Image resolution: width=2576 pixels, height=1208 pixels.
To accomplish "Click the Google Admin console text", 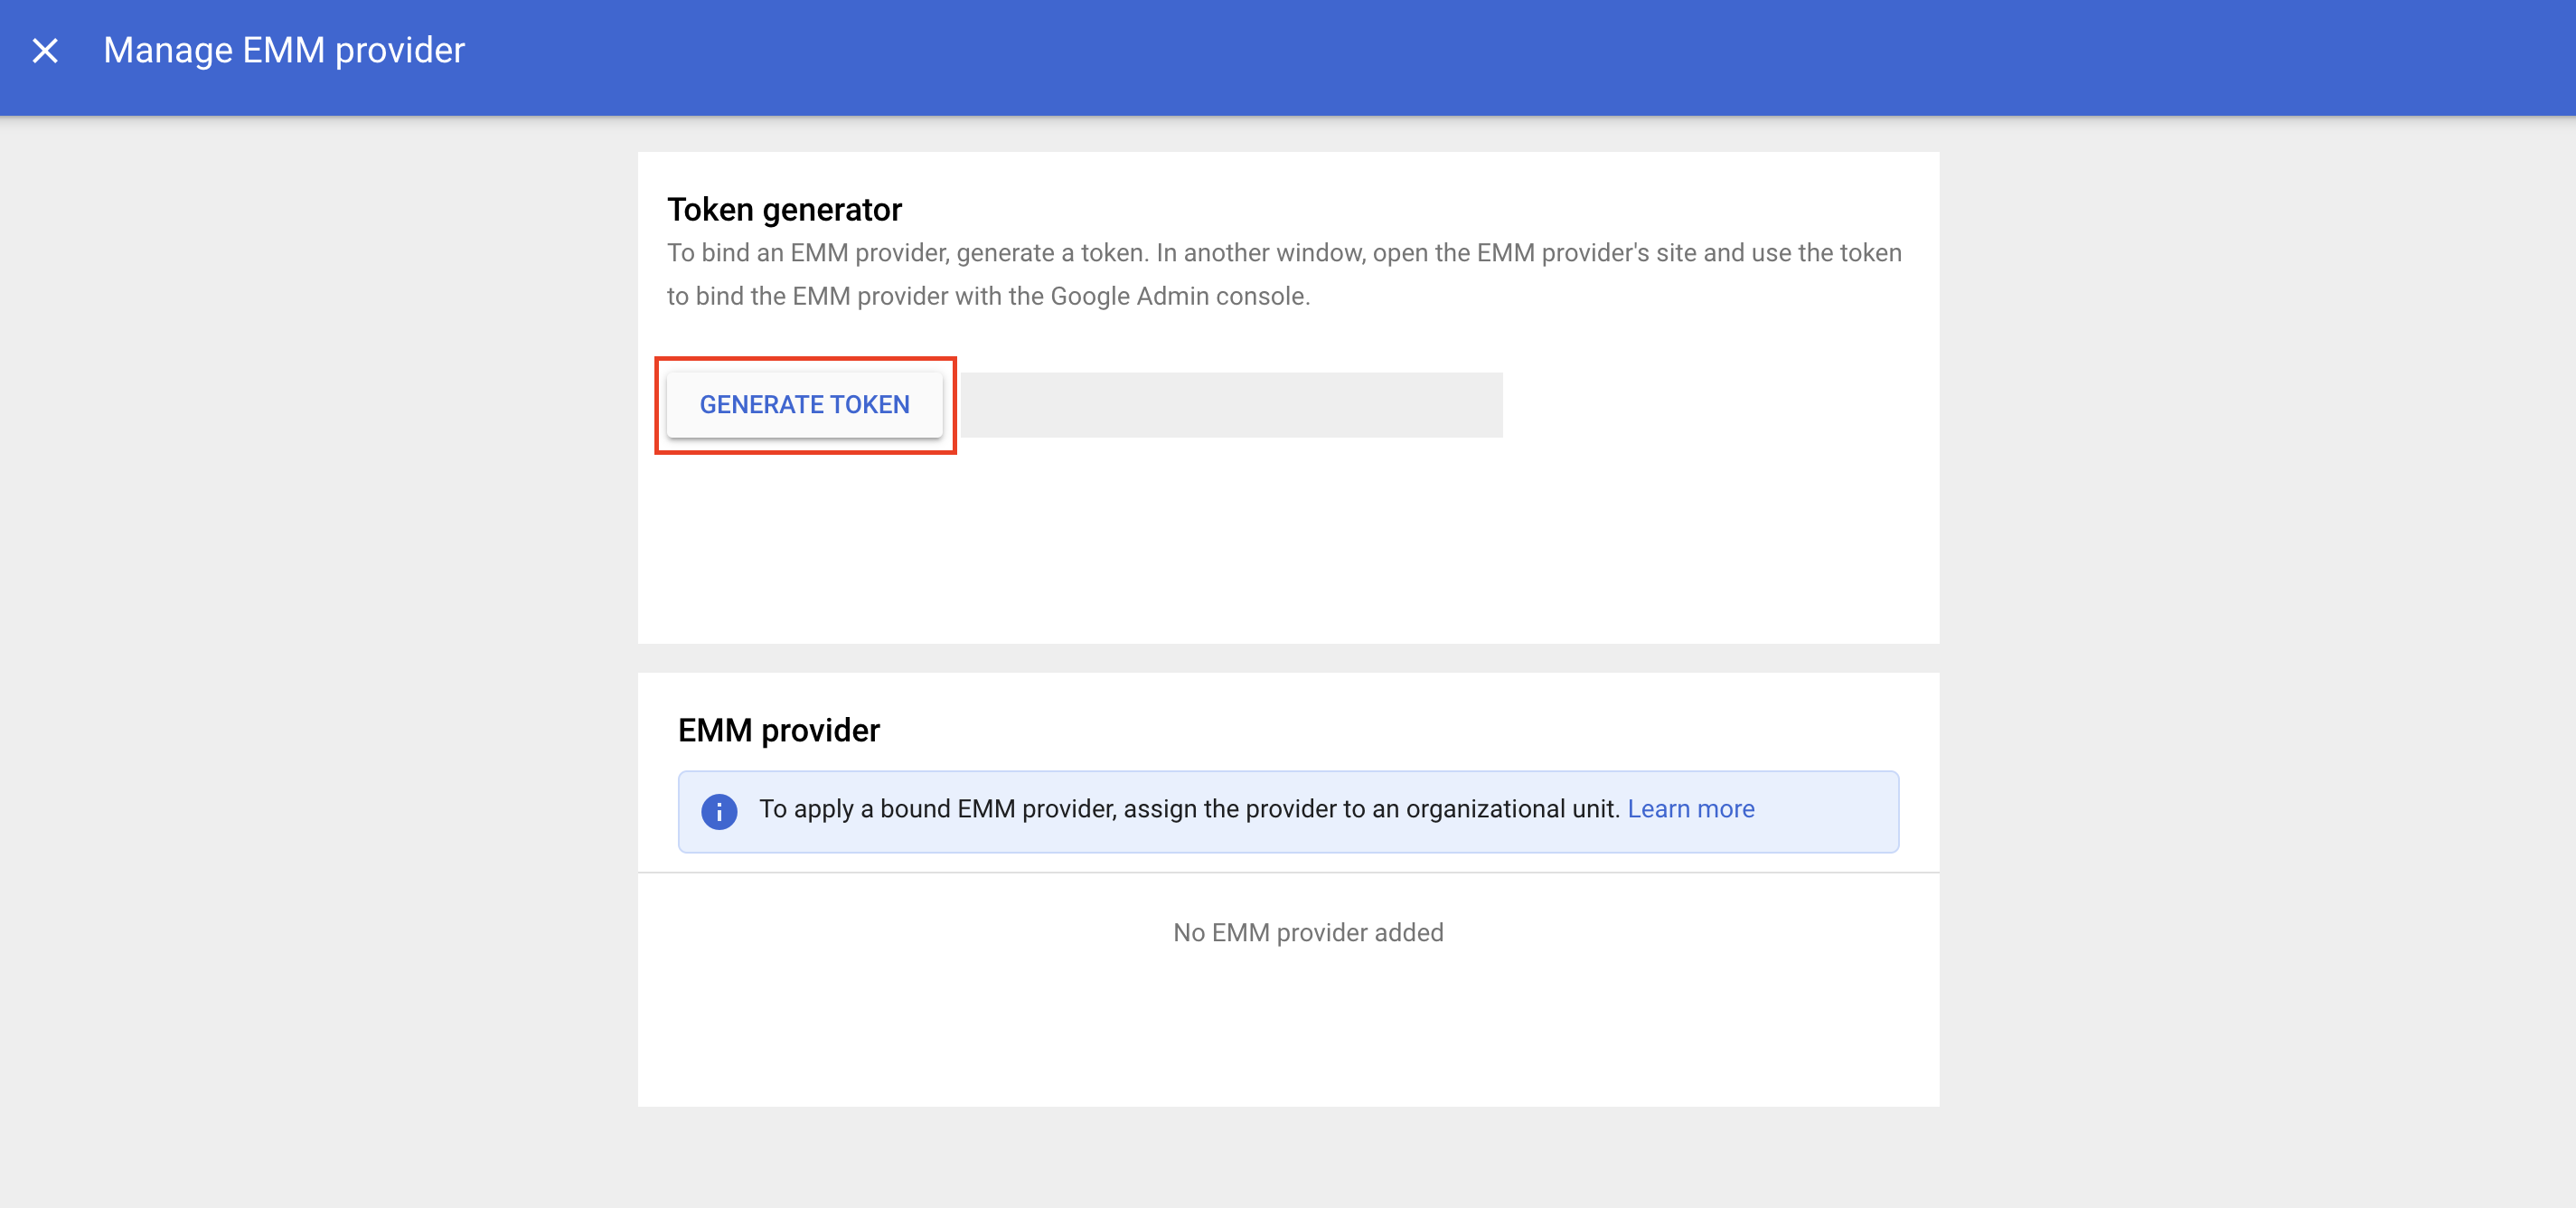I will [1179, 296].
